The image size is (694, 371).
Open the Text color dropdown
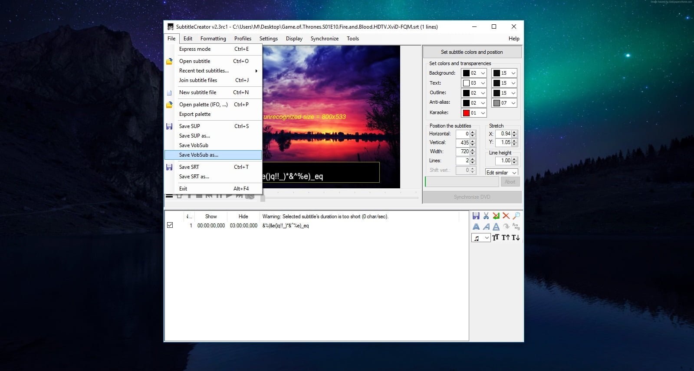474,83
